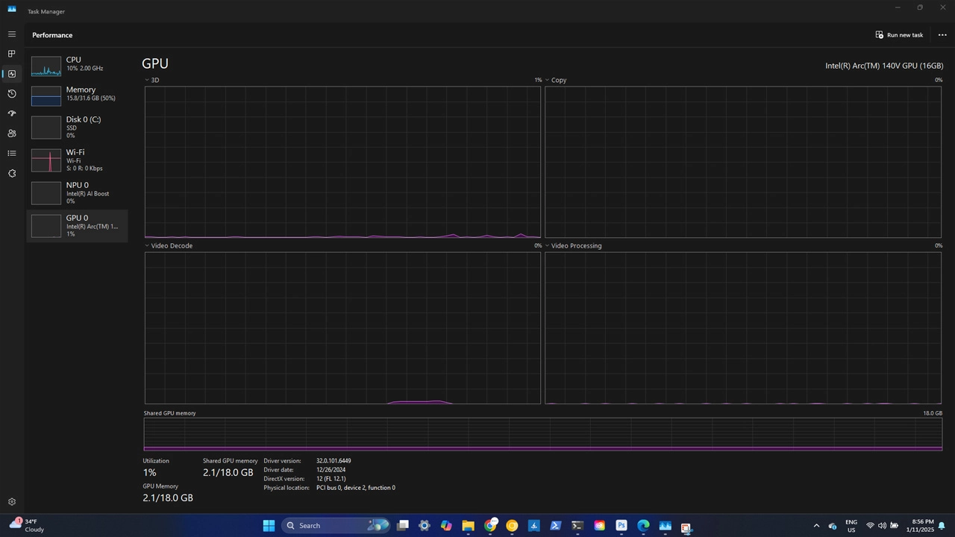
Task: Click the taskbar Search box
Action: (336, 526)
